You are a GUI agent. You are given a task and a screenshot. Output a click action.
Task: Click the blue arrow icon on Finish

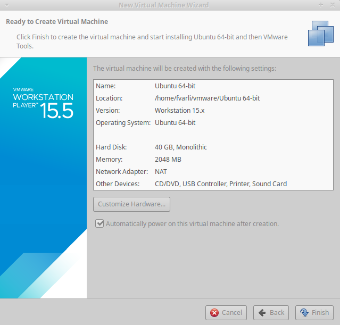(x=304, y=312)
